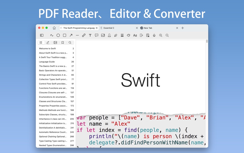
Task: Go to the home screen icon
Action: coord(54,28)
